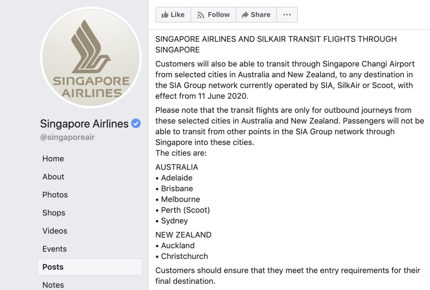Click the NEW ZEALAND heading text
Screen dimensions: 430x290
coord(183,235)
